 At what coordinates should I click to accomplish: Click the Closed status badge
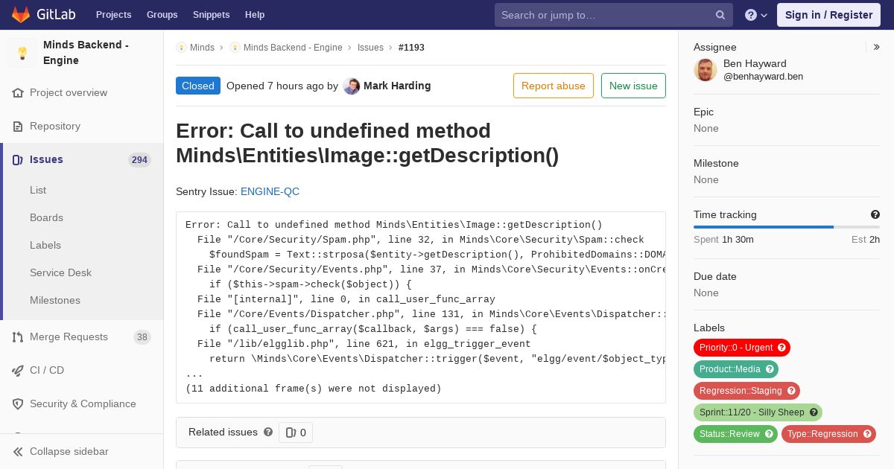pos(198,86)
